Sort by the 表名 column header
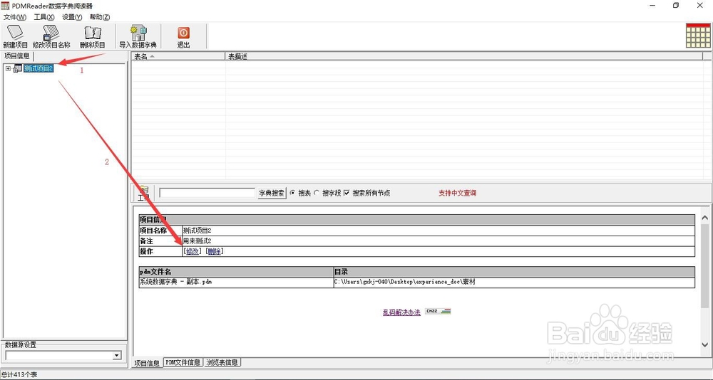 [x=178, y=56]
